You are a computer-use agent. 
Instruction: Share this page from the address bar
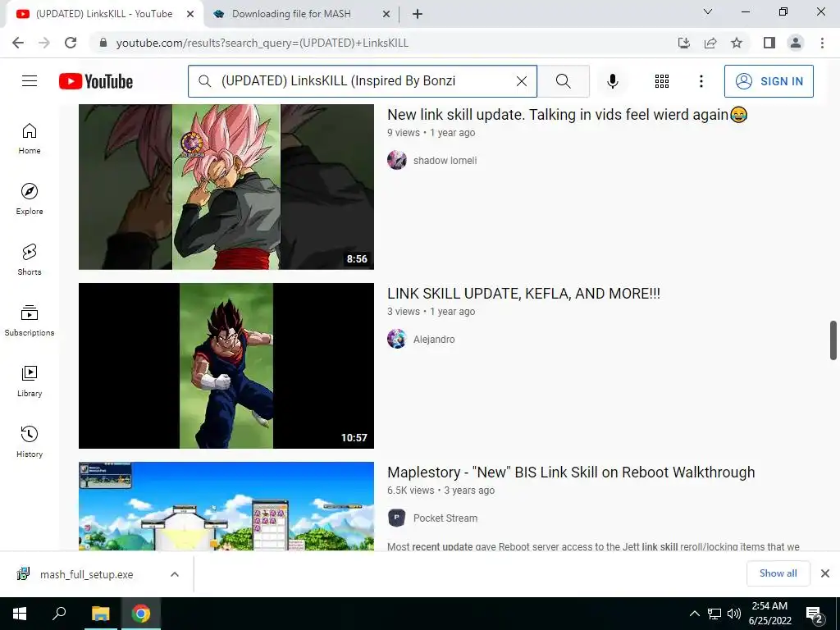coord(710,43)
